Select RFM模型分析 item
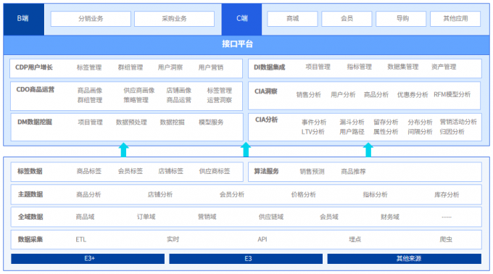 coord(452,94)
